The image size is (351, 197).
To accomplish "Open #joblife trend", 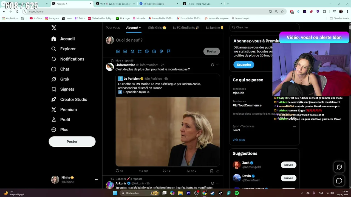I will coord(238,93).
